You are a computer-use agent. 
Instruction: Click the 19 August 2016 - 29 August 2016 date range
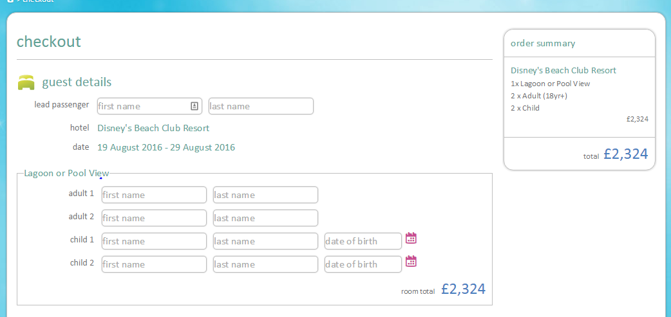point(166,147)
